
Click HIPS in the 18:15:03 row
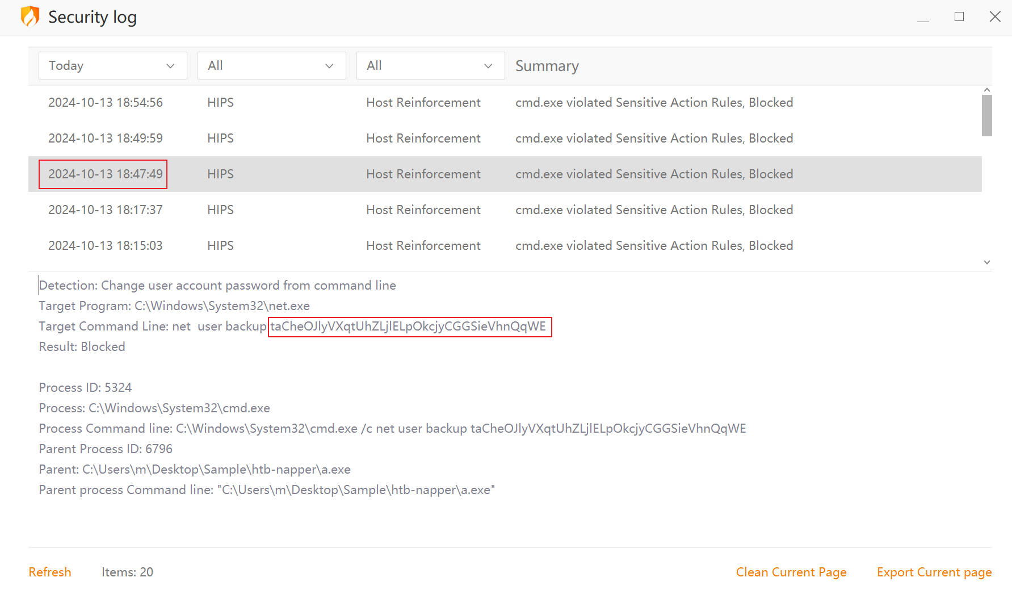click(x=220, y=246)
